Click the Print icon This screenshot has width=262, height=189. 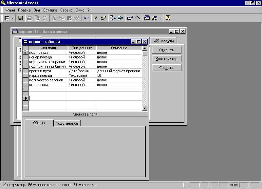tap(30, 18)
